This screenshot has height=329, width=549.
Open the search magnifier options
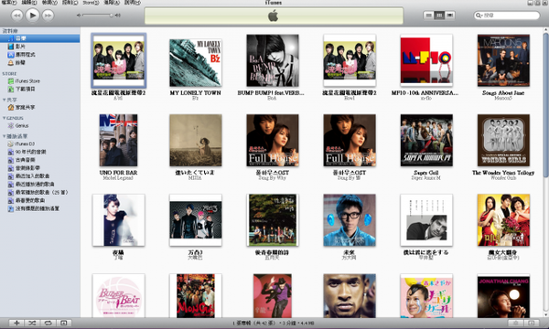[479, 16]
